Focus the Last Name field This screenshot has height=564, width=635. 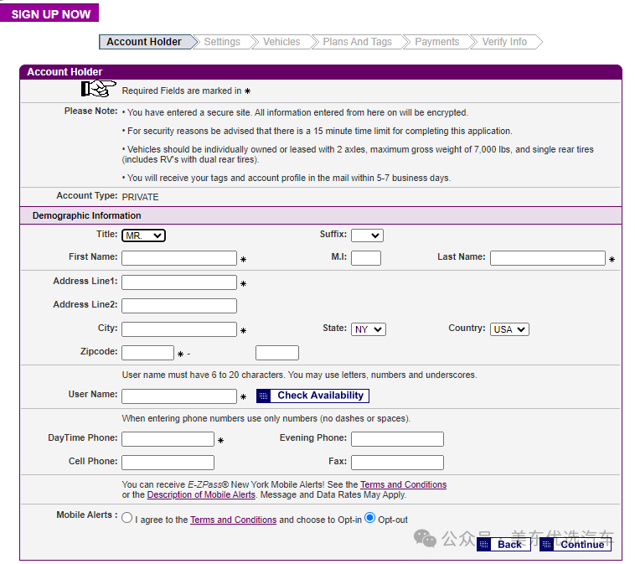[x=548, y=258]
